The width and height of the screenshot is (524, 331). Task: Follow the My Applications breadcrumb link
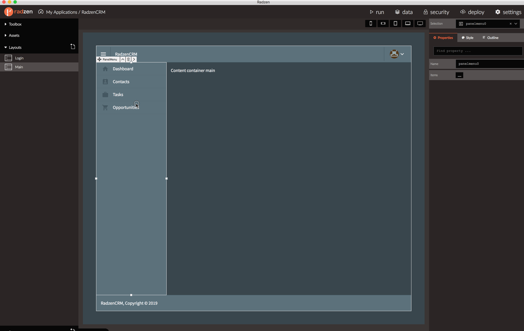62,12
